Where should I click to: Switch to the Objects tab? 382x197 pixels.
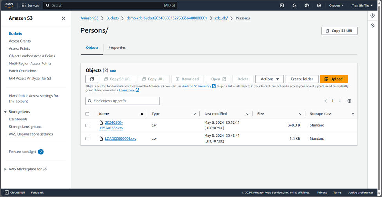tap(92, 48)
